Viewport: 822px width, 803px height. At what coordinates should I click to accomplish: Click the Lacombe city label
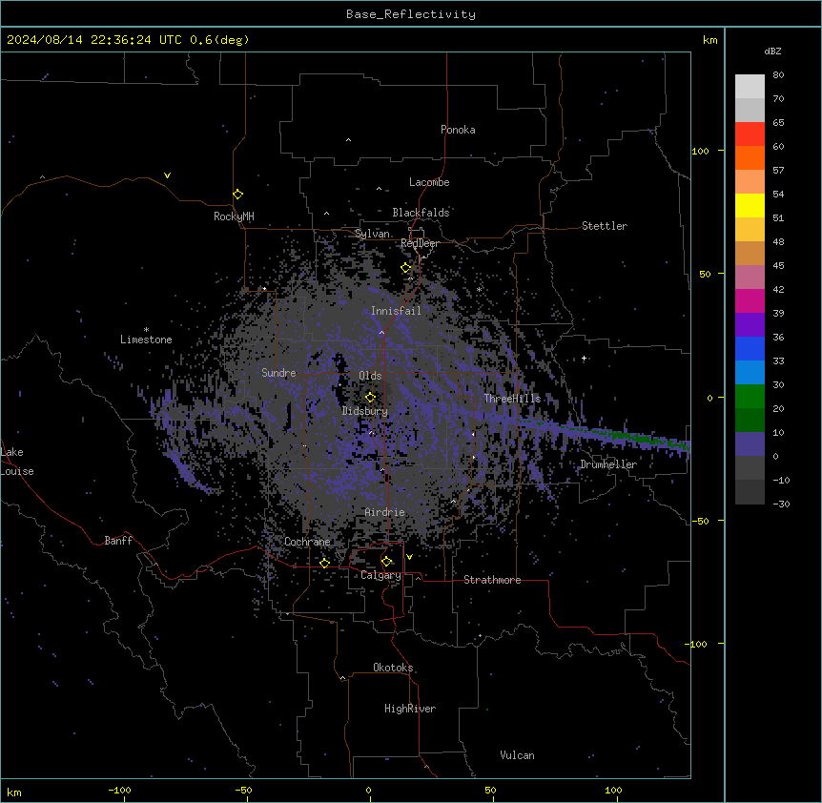click(429, 182)
